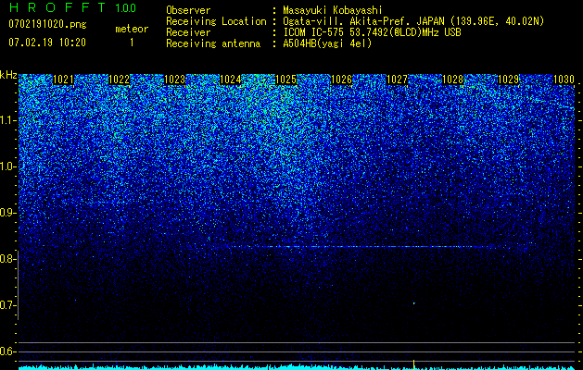Click the meteor count value 1

pos(132,43)
